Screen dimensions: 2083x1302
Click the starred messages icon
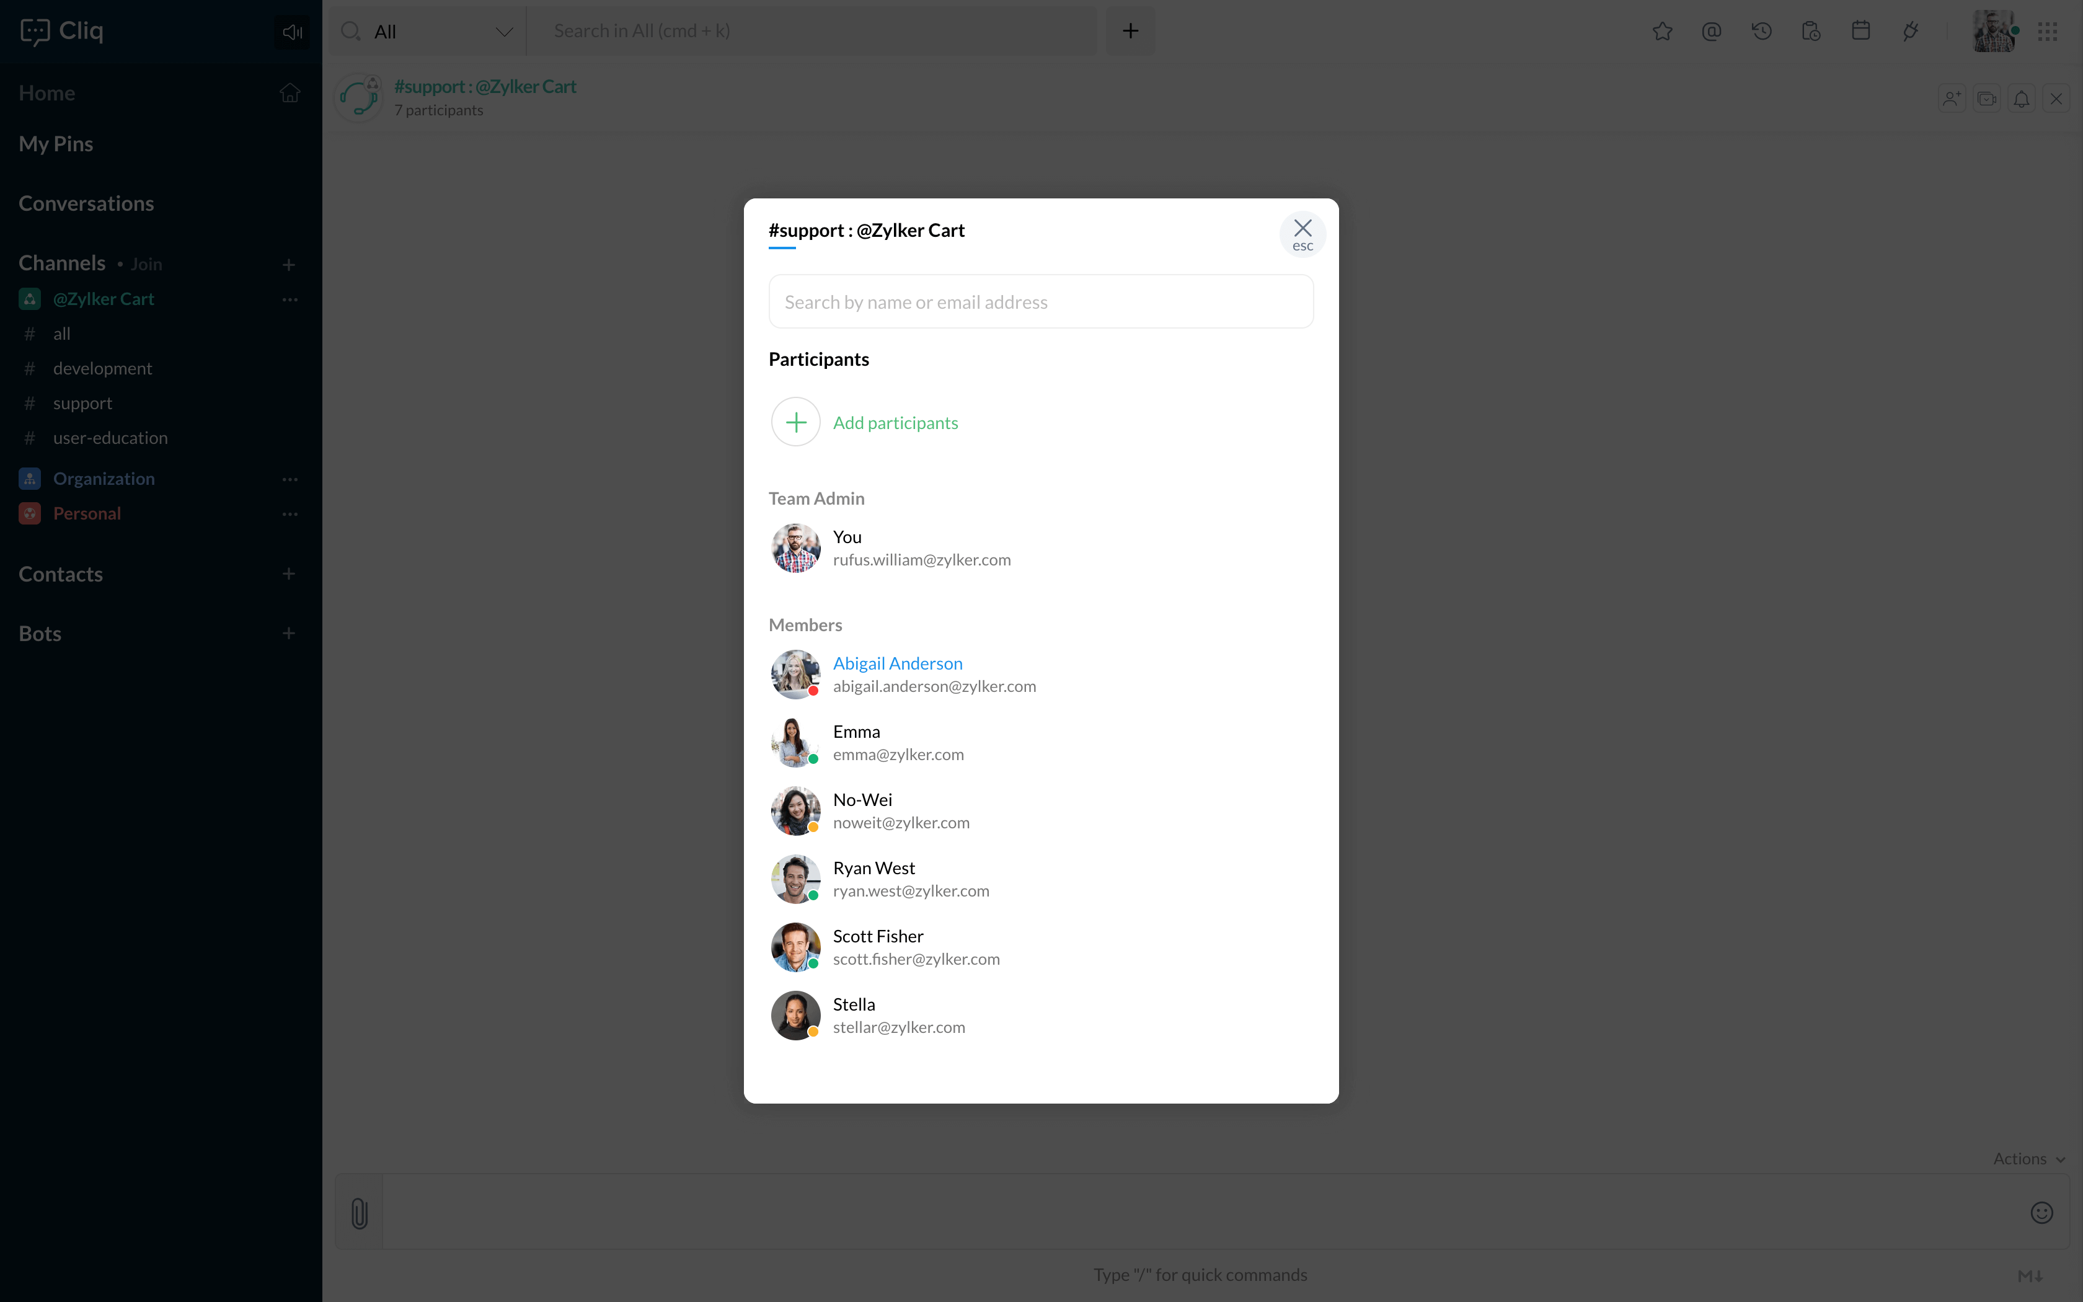pos(1662,32)
